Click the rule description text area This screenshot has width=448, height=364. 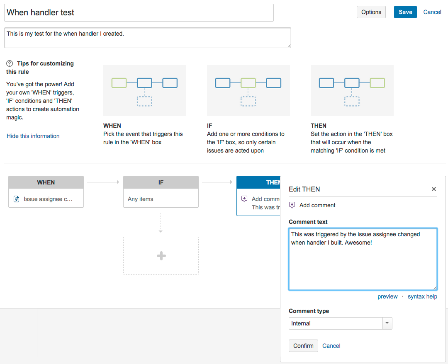coord(147,38)
